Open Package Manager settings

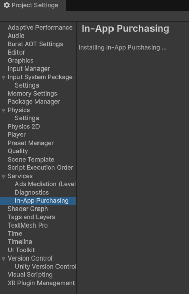pos(34,102)
